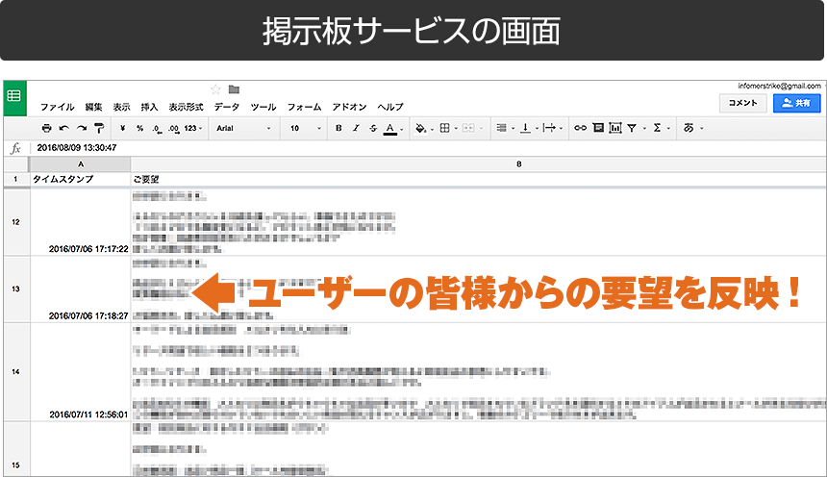
Task: Click the blue 共有 share button
Action: click(796, 102)
